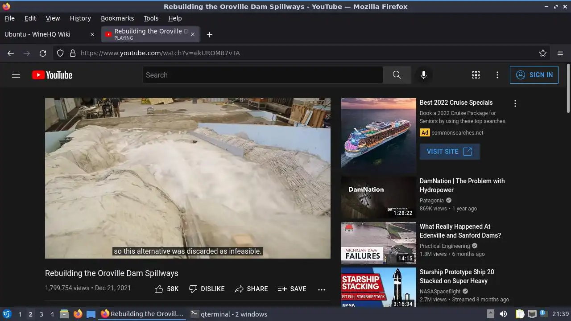This screenshot has width=571, height=321.
Task: Switch to workspace 1
Action: tap(20, 314)
